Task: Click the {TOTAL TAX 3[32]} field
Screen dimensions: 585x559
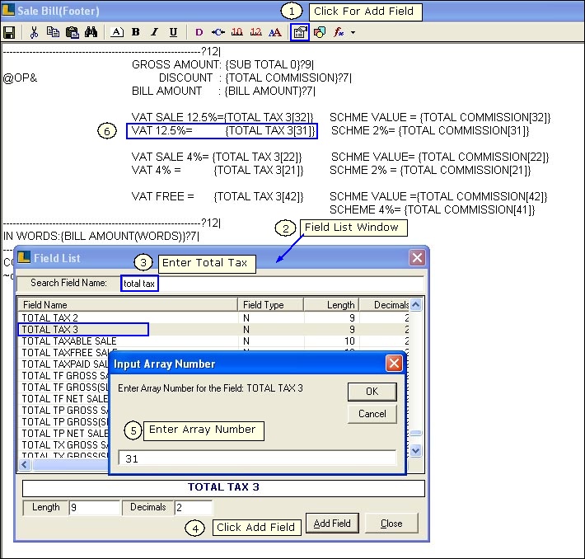Action: tap(269, 118)
